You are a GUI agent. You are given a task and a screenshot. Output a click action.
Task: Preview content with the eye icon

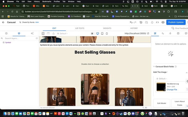pos(163,22)
